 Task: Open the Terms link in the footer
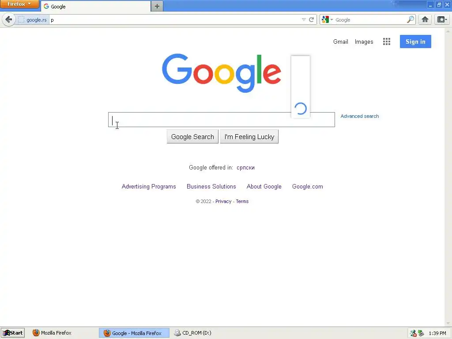click(x=242, y=201)
